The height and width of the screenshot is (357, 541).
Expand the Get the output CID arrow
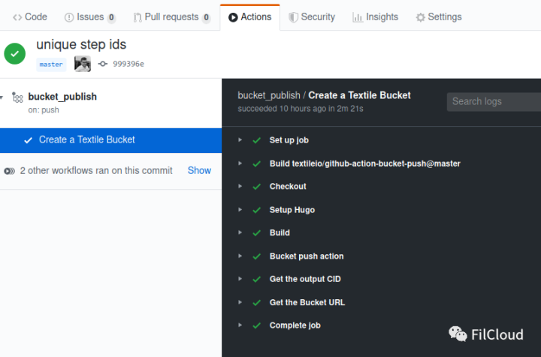tap(240, 279)
